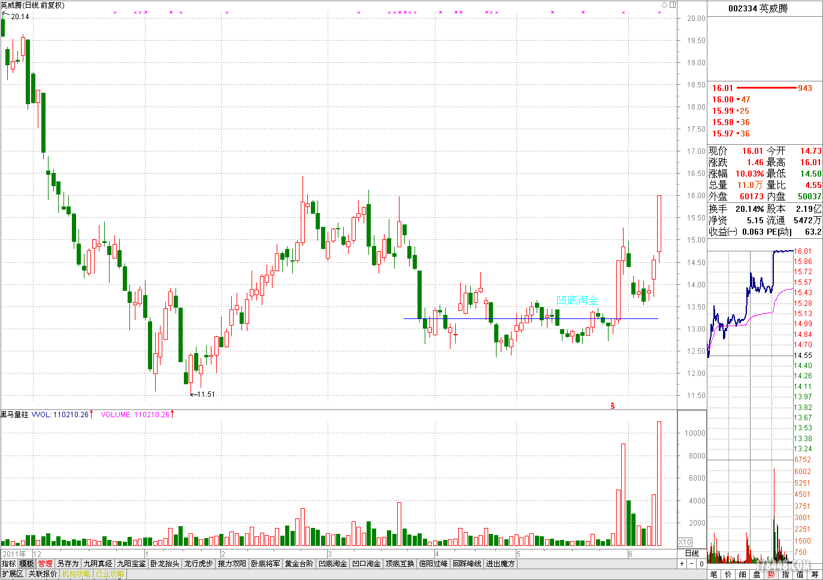Click the PE(动) 63.2 value
Image resolution: width=823 pixels, height=580 pixels.
click(813, 232)
